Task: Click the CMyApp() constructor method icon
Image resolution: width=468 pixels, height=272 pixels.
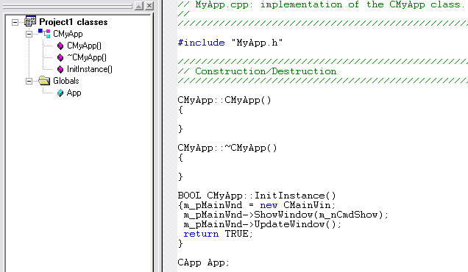Action: [x=60, y=46]
